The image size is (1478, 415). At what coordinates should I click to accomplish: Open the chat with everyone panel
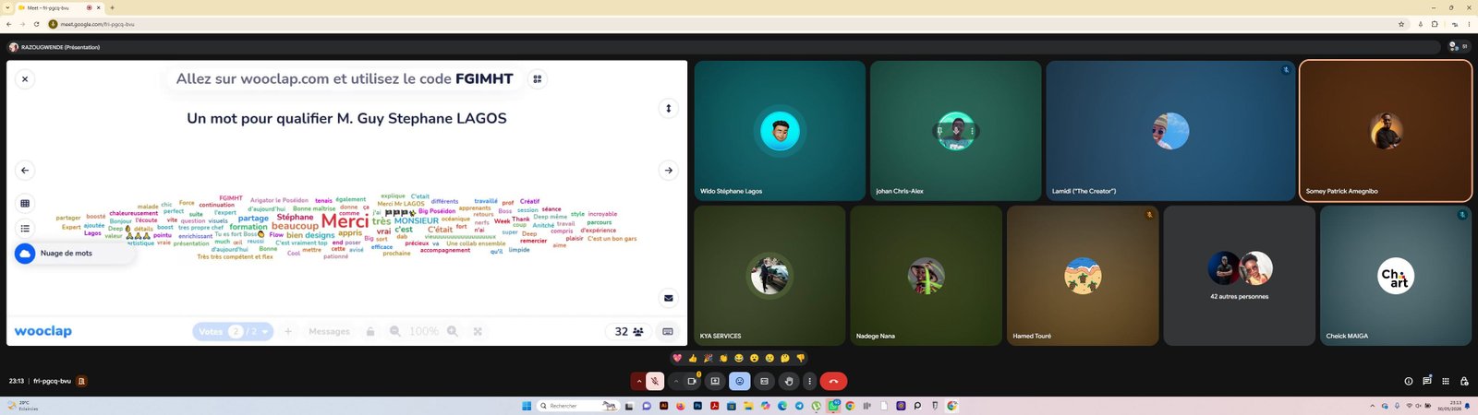pos(1427,381)
